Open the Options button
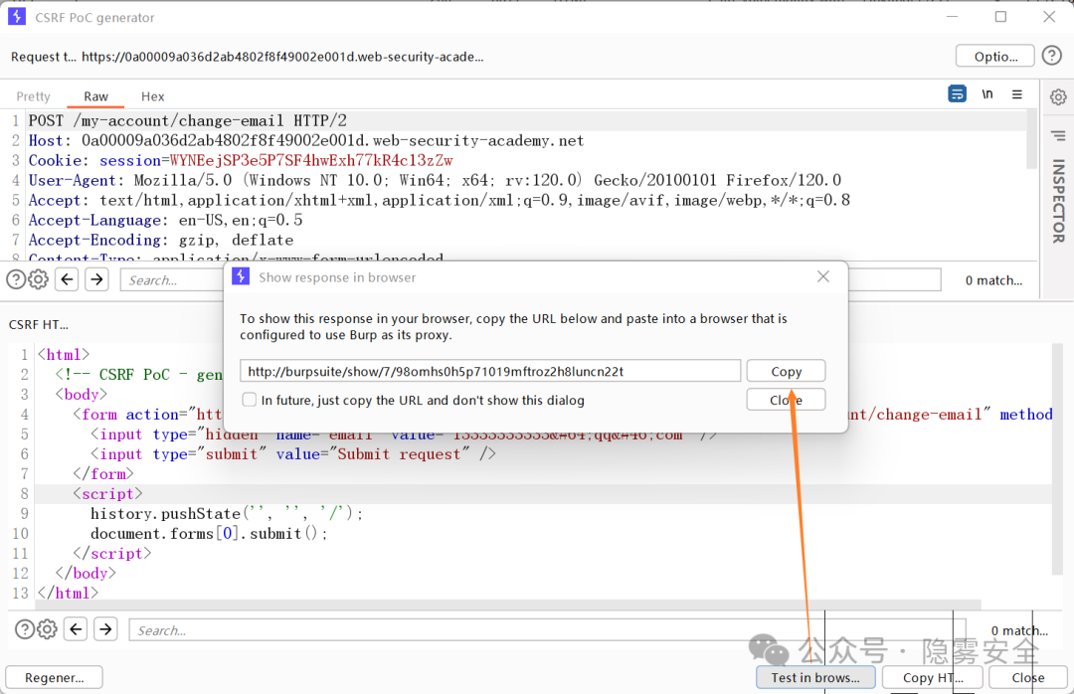The height and width of the screenshot is (694, 1074). (x=995, y=57)
